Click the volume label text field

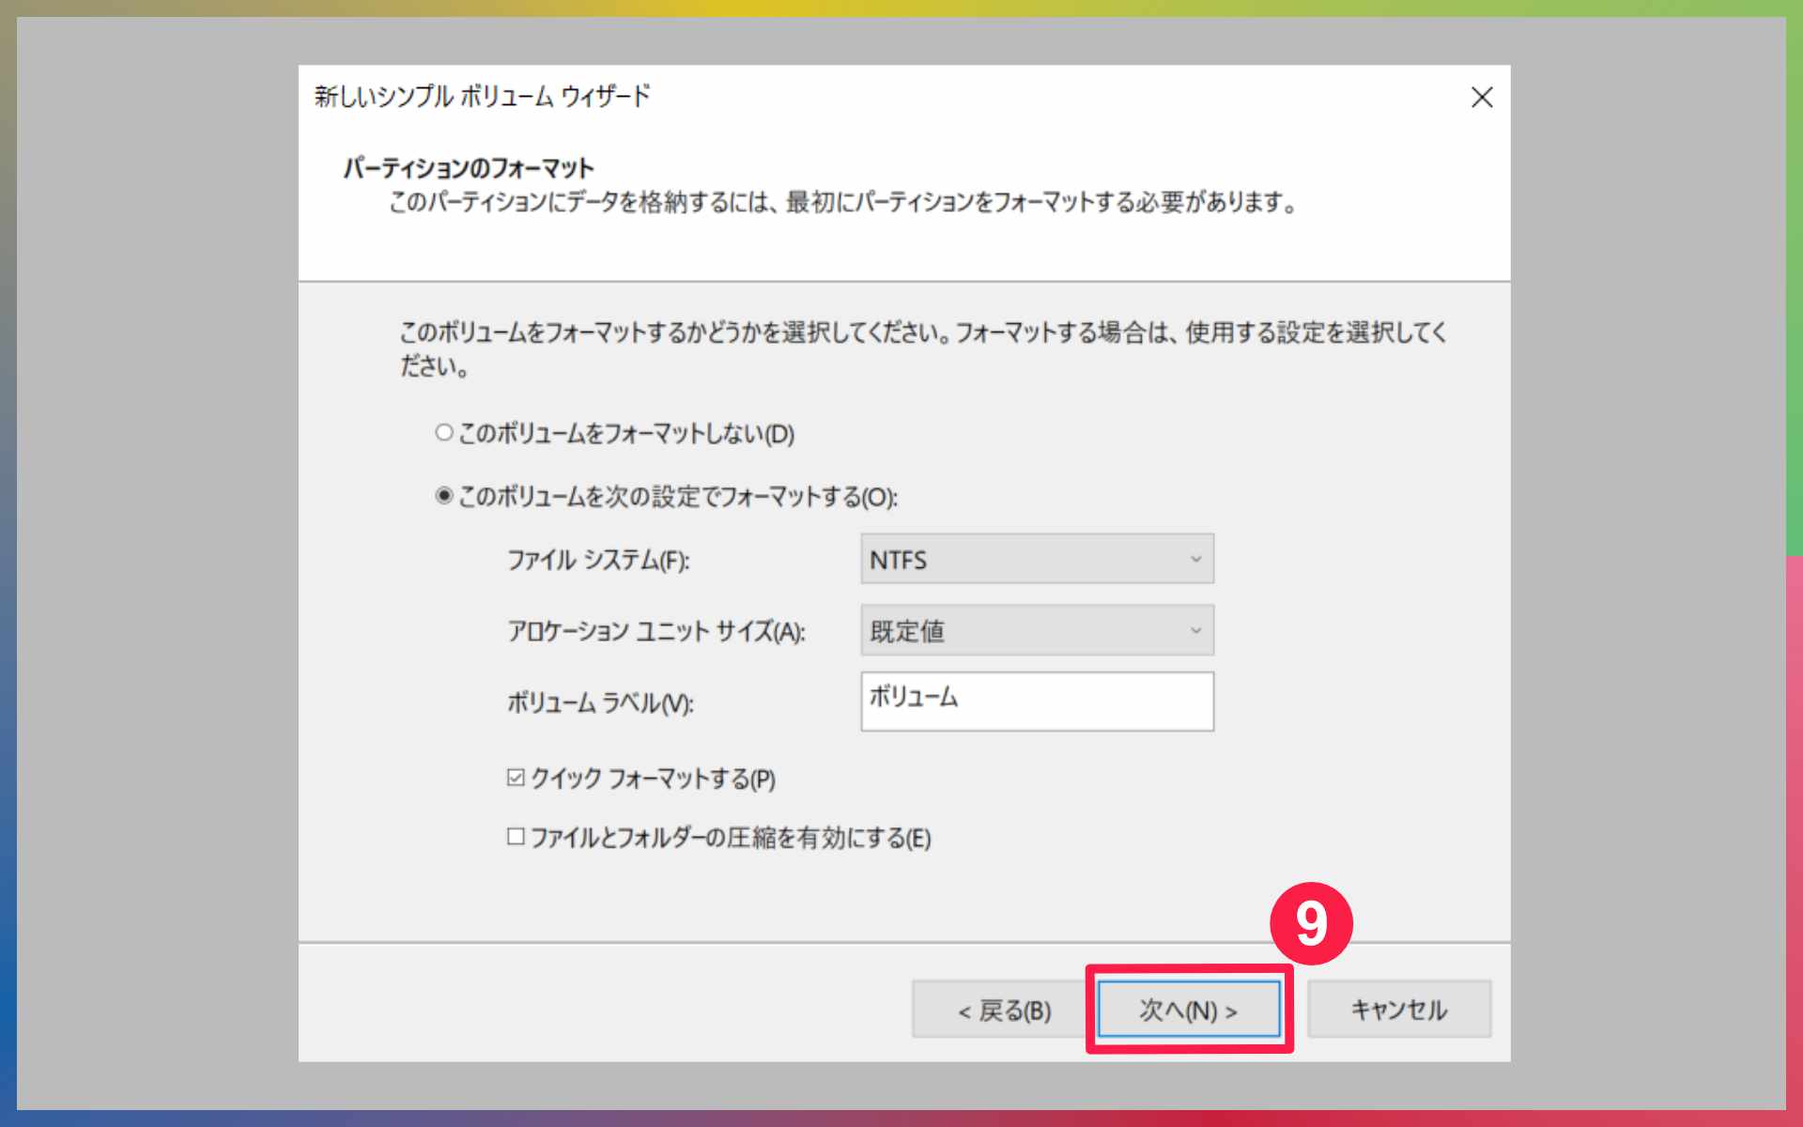1036,702
